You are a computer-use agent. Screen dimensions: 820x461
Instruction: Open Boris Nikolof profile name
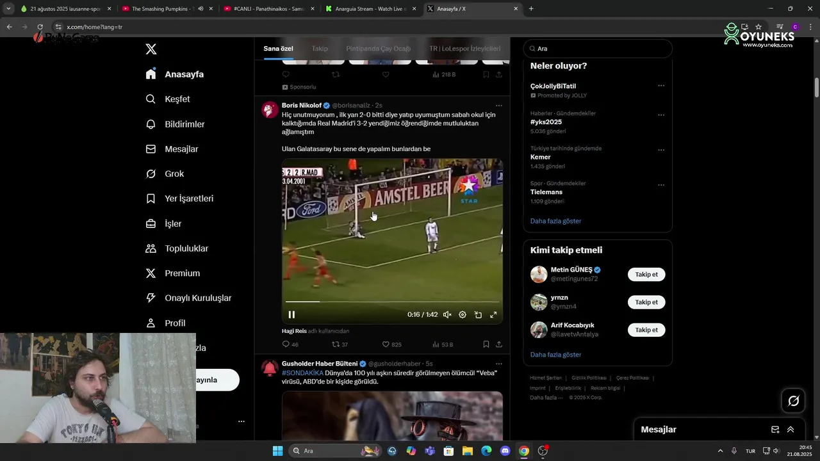tap(302, 106)
